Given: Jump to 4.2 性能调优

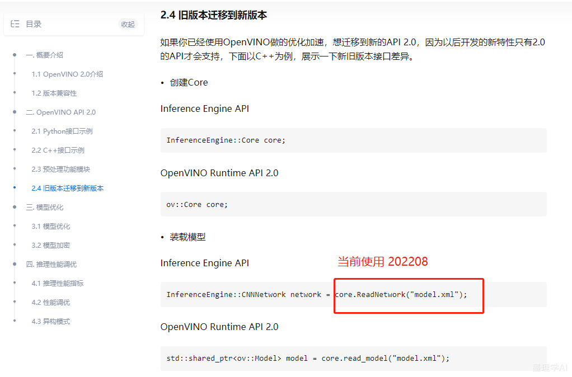Looking at the screenshot, I should tap(51, 302).
